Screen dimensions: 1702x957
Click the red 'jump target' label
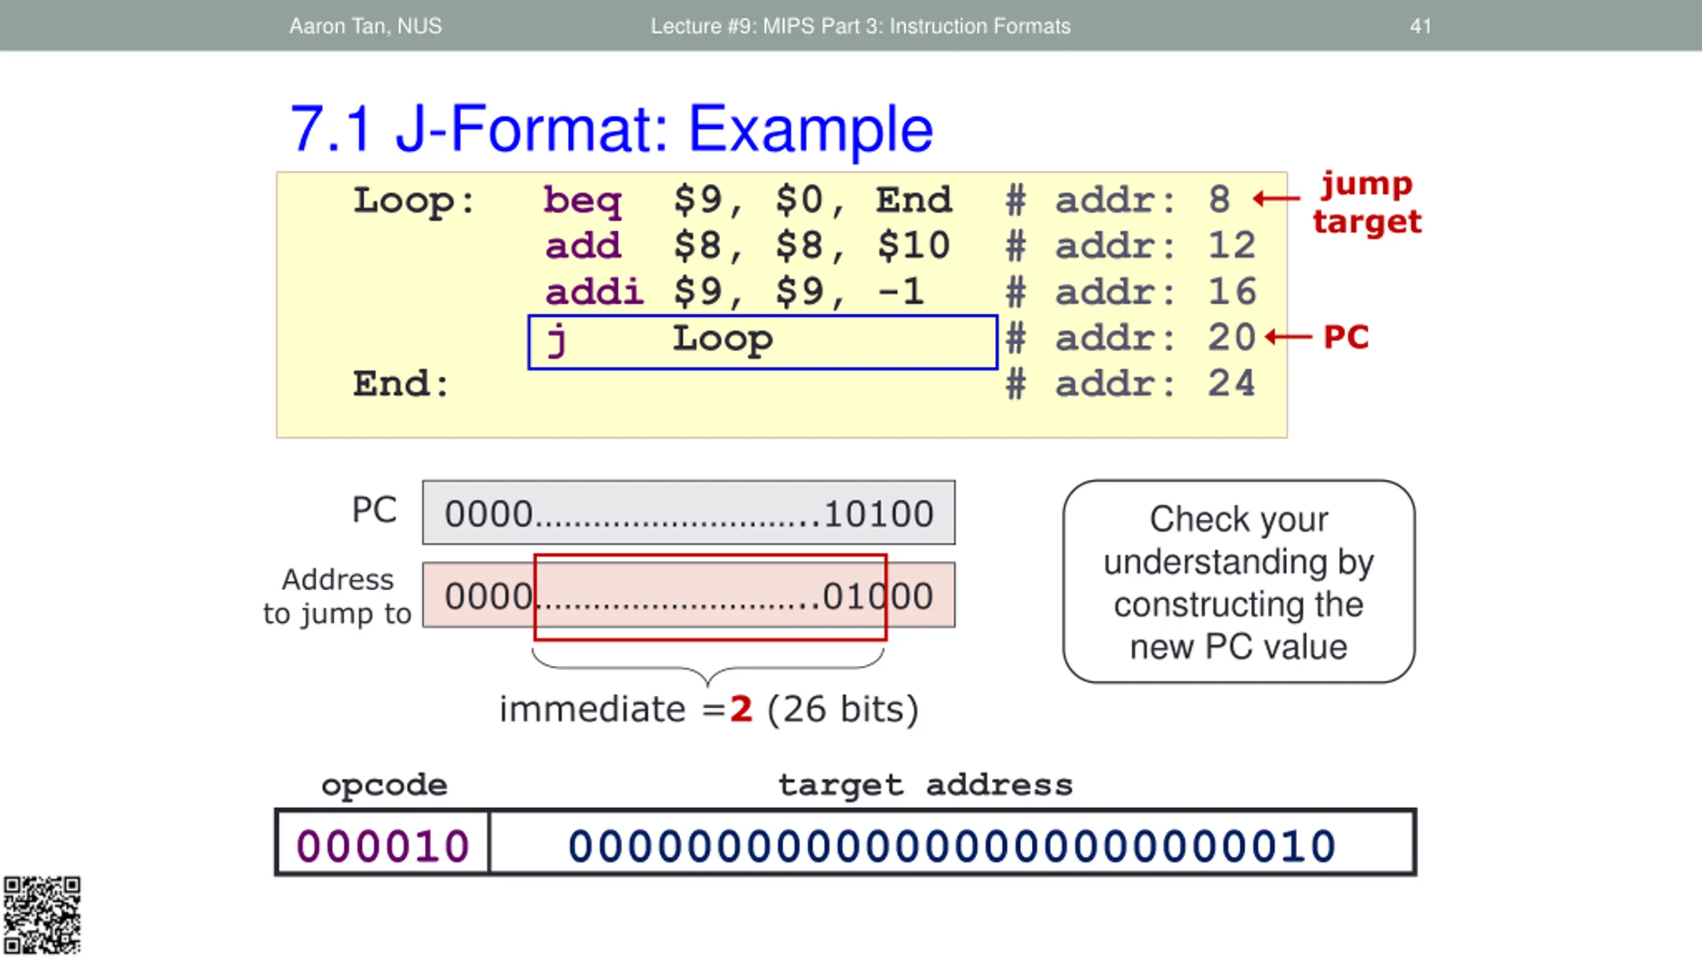coord(1367,203)
